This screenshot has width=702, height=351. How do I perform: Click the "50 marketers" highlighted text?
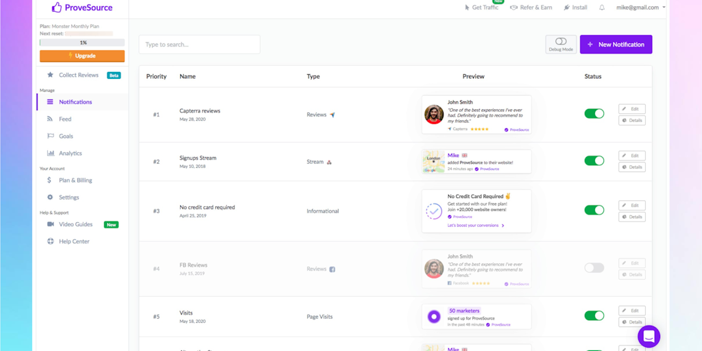click(x=464, y=311)
